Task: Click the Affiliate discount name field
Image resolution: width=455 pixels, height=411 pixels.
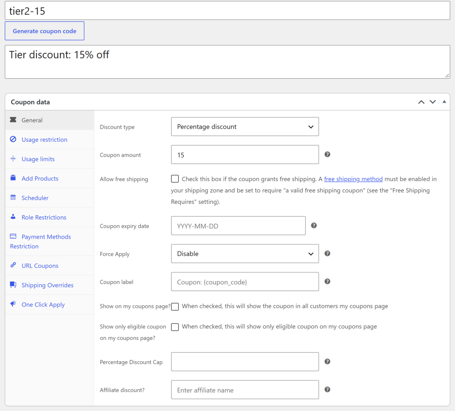Action: click(245, 390)
